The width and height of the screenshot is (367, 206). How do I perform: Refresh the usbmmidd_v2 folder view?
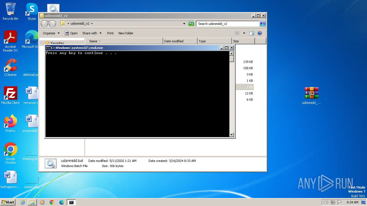coord(191,24)
